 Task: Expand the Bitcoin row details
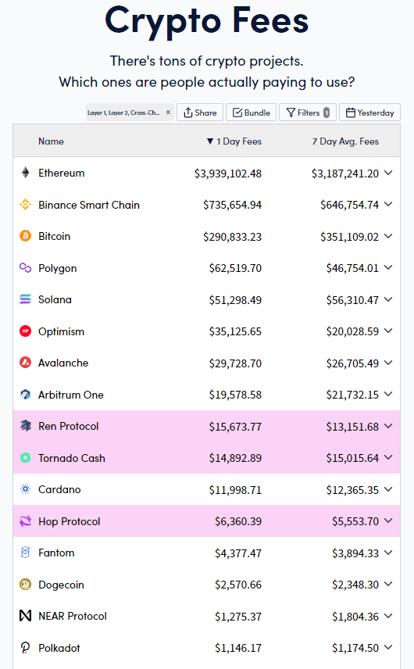(388, 236)
